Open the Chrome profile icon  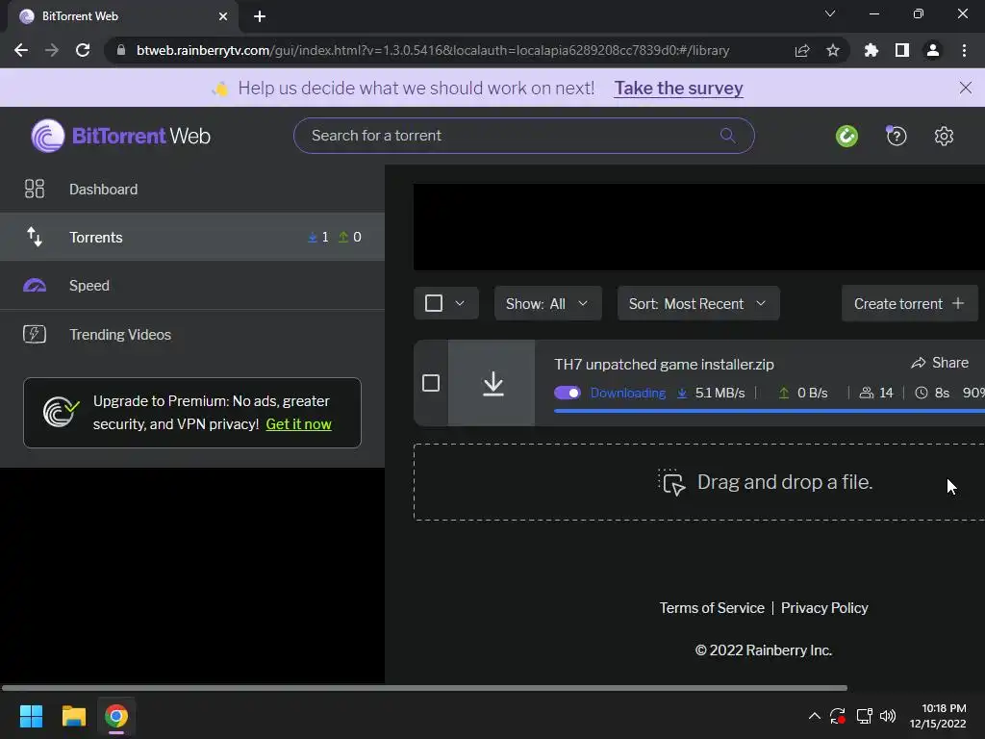tap(933, 50)
